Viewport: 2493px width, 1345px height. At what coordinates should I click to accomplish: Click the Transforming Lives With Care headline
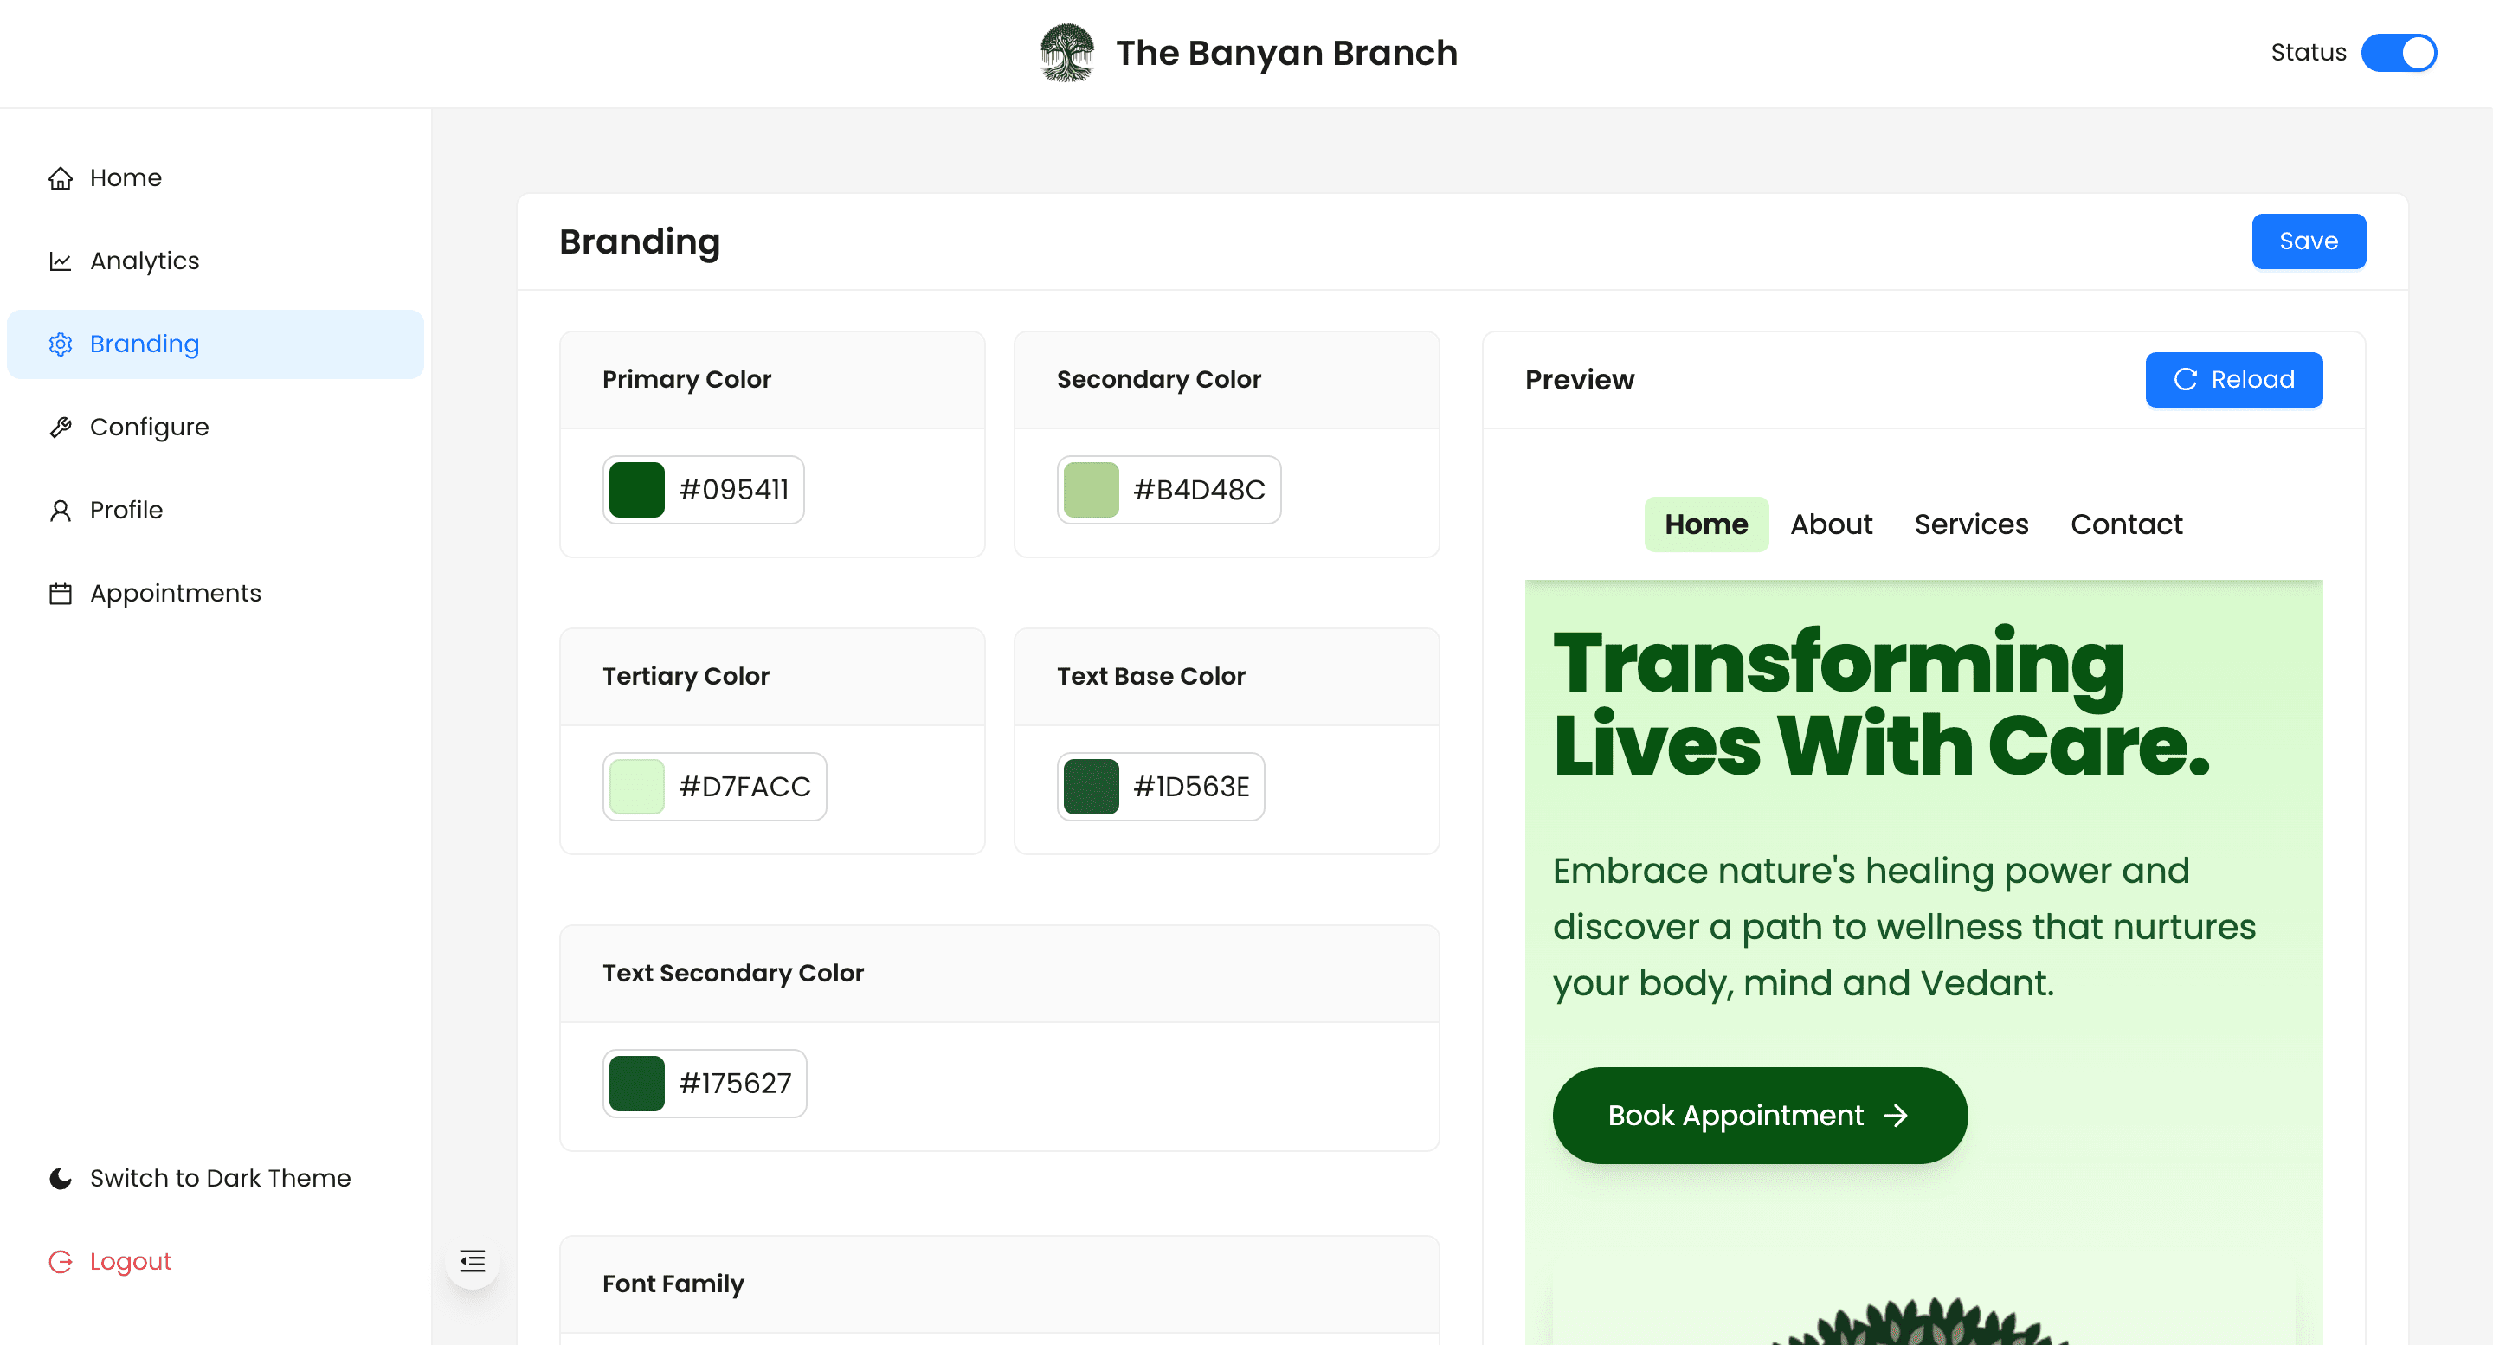(x=1881, y=704)
